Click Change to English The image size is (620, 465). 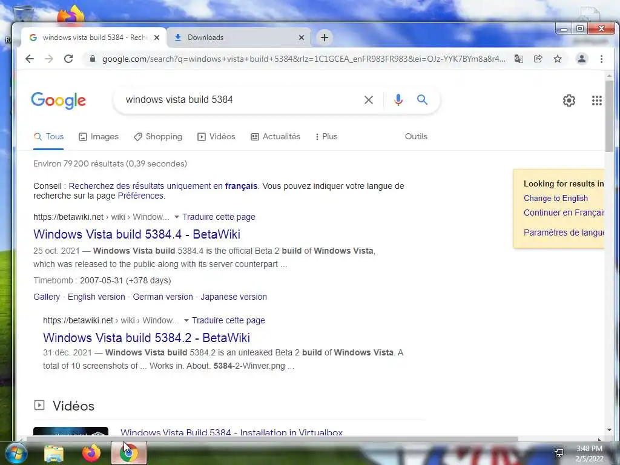click(x=556, y=199)
